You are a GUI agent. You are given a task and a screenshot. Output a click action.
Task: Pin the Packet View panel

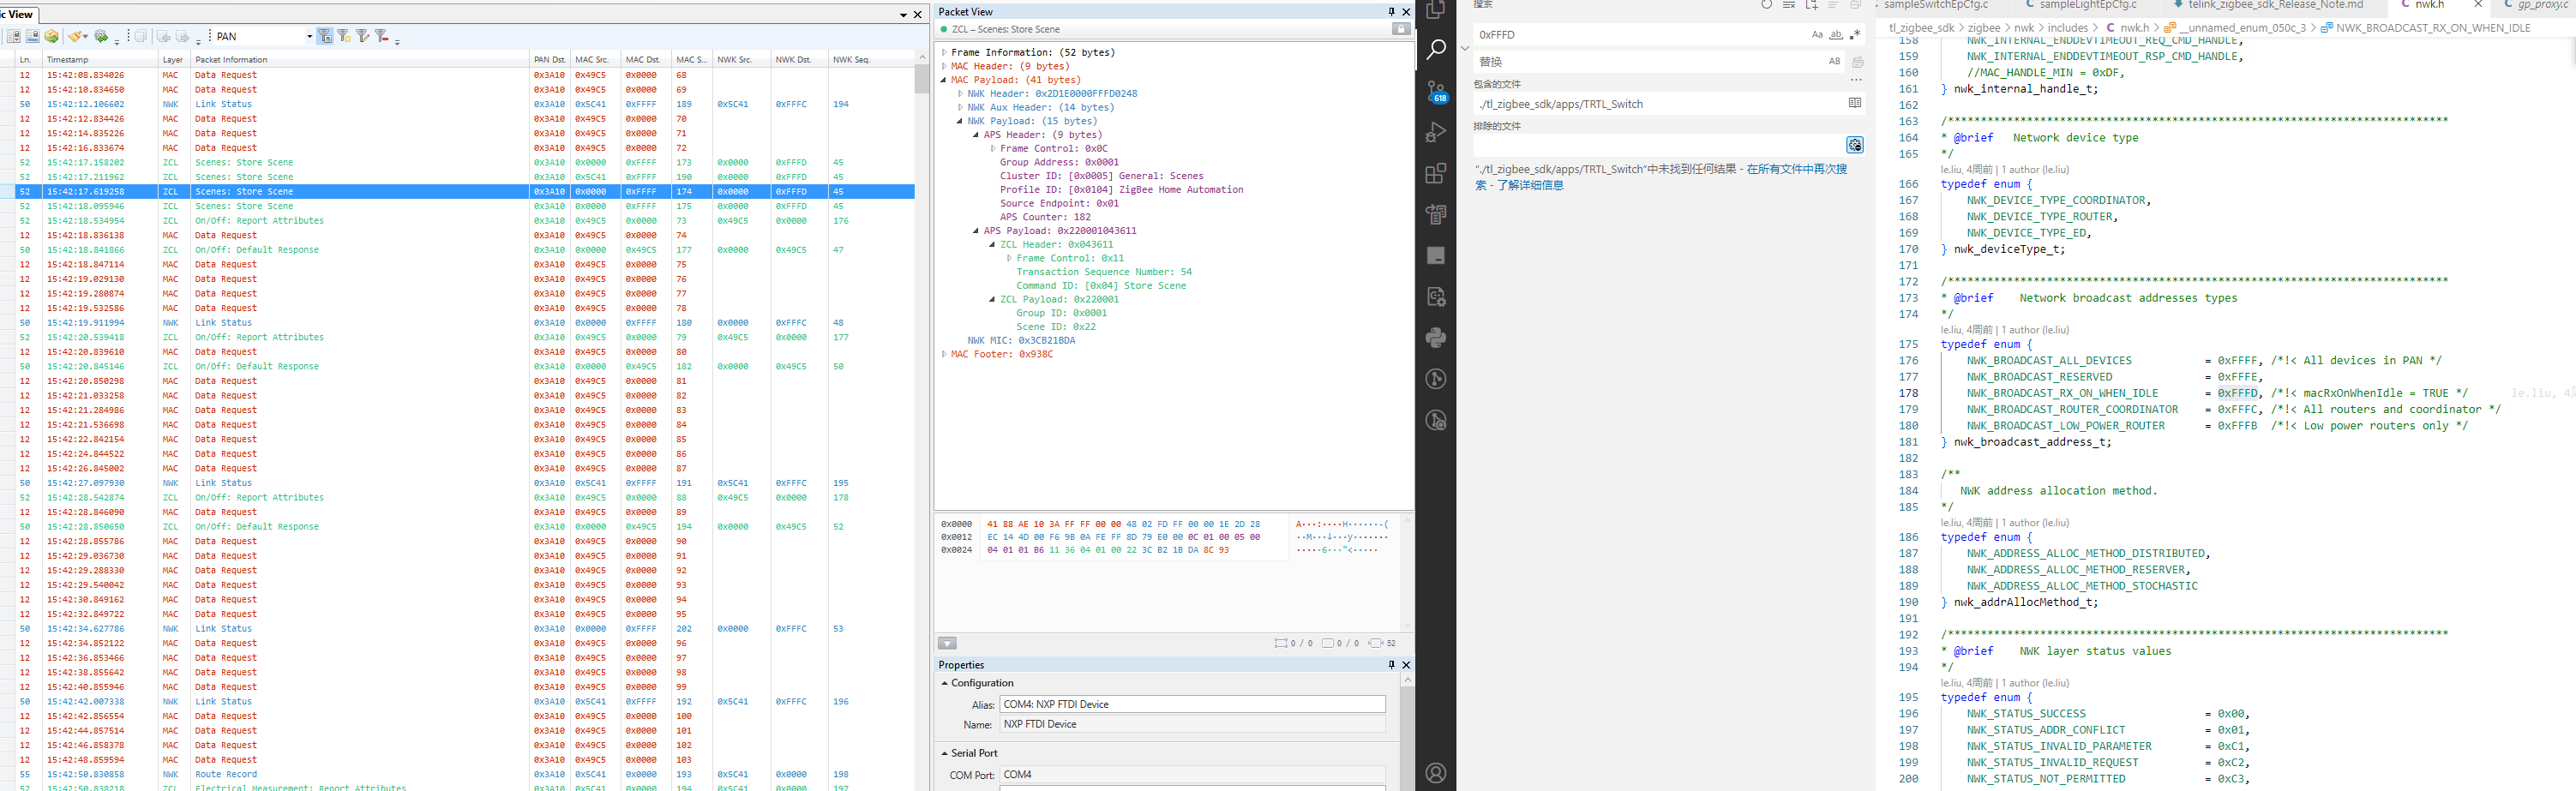pyautogui.click(x=1391, y=12)
